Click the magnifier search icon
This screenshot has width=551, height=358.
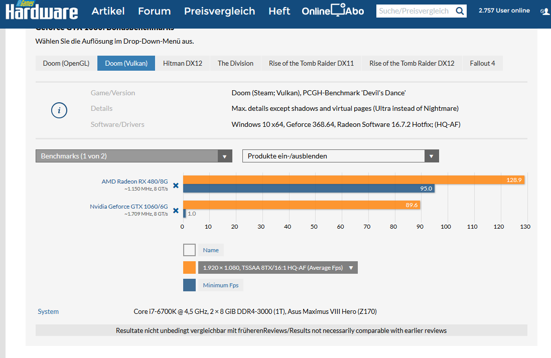pos(460,11)
